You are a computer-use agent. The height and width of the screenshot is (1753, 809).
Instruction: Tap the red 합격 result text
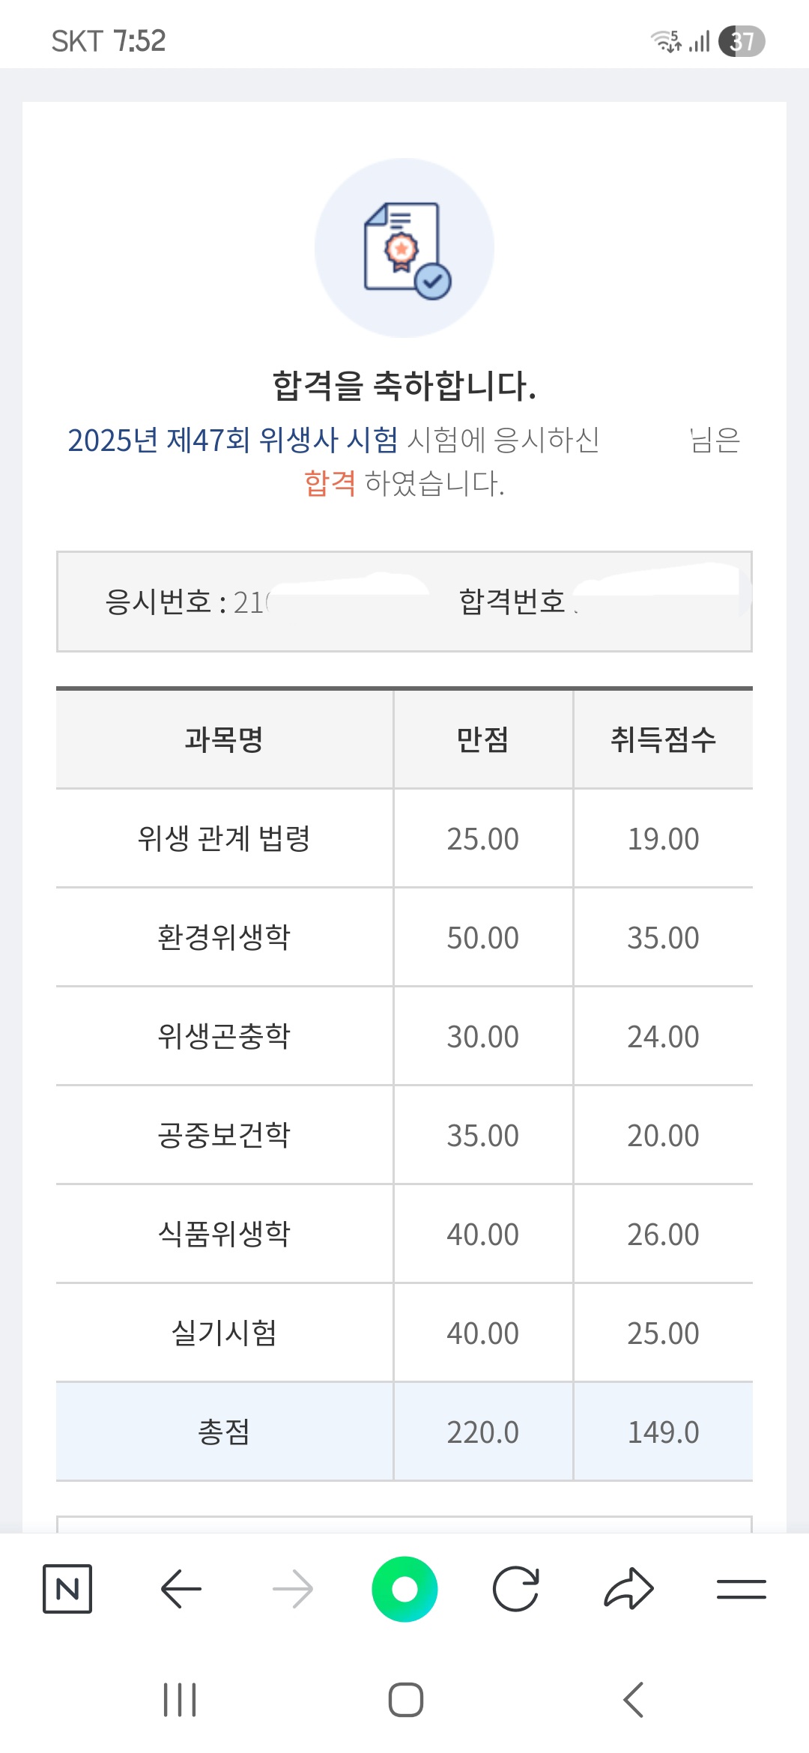point(330,483)
